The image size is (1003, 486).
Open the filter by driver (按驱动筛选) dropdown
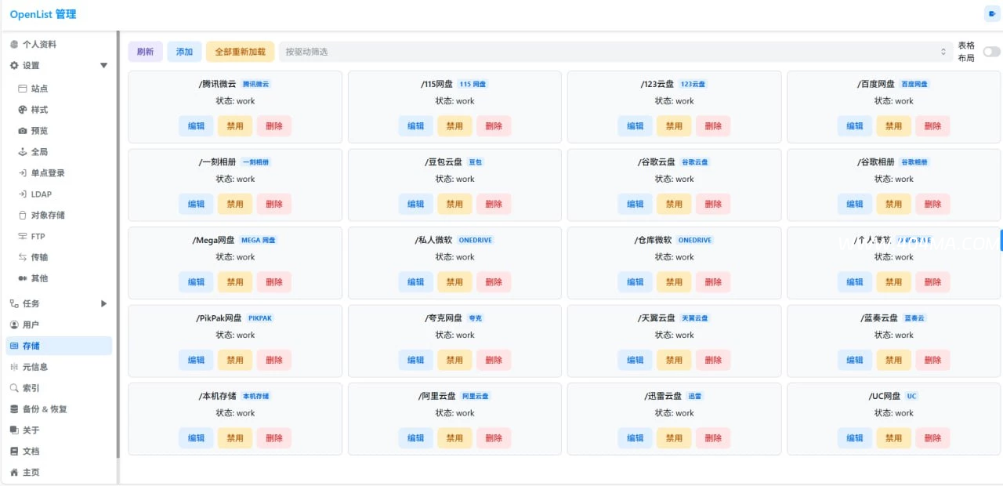coord(616,52)
